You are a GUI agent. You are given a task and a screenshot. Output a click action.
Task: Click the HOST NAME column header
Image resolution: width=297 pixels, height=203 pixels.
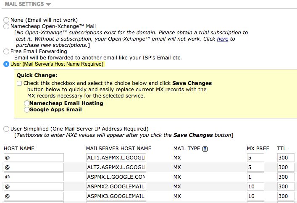[19, 149]
